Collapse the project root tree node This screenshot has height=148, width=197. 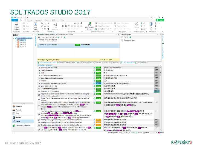(x=14, y=38)
